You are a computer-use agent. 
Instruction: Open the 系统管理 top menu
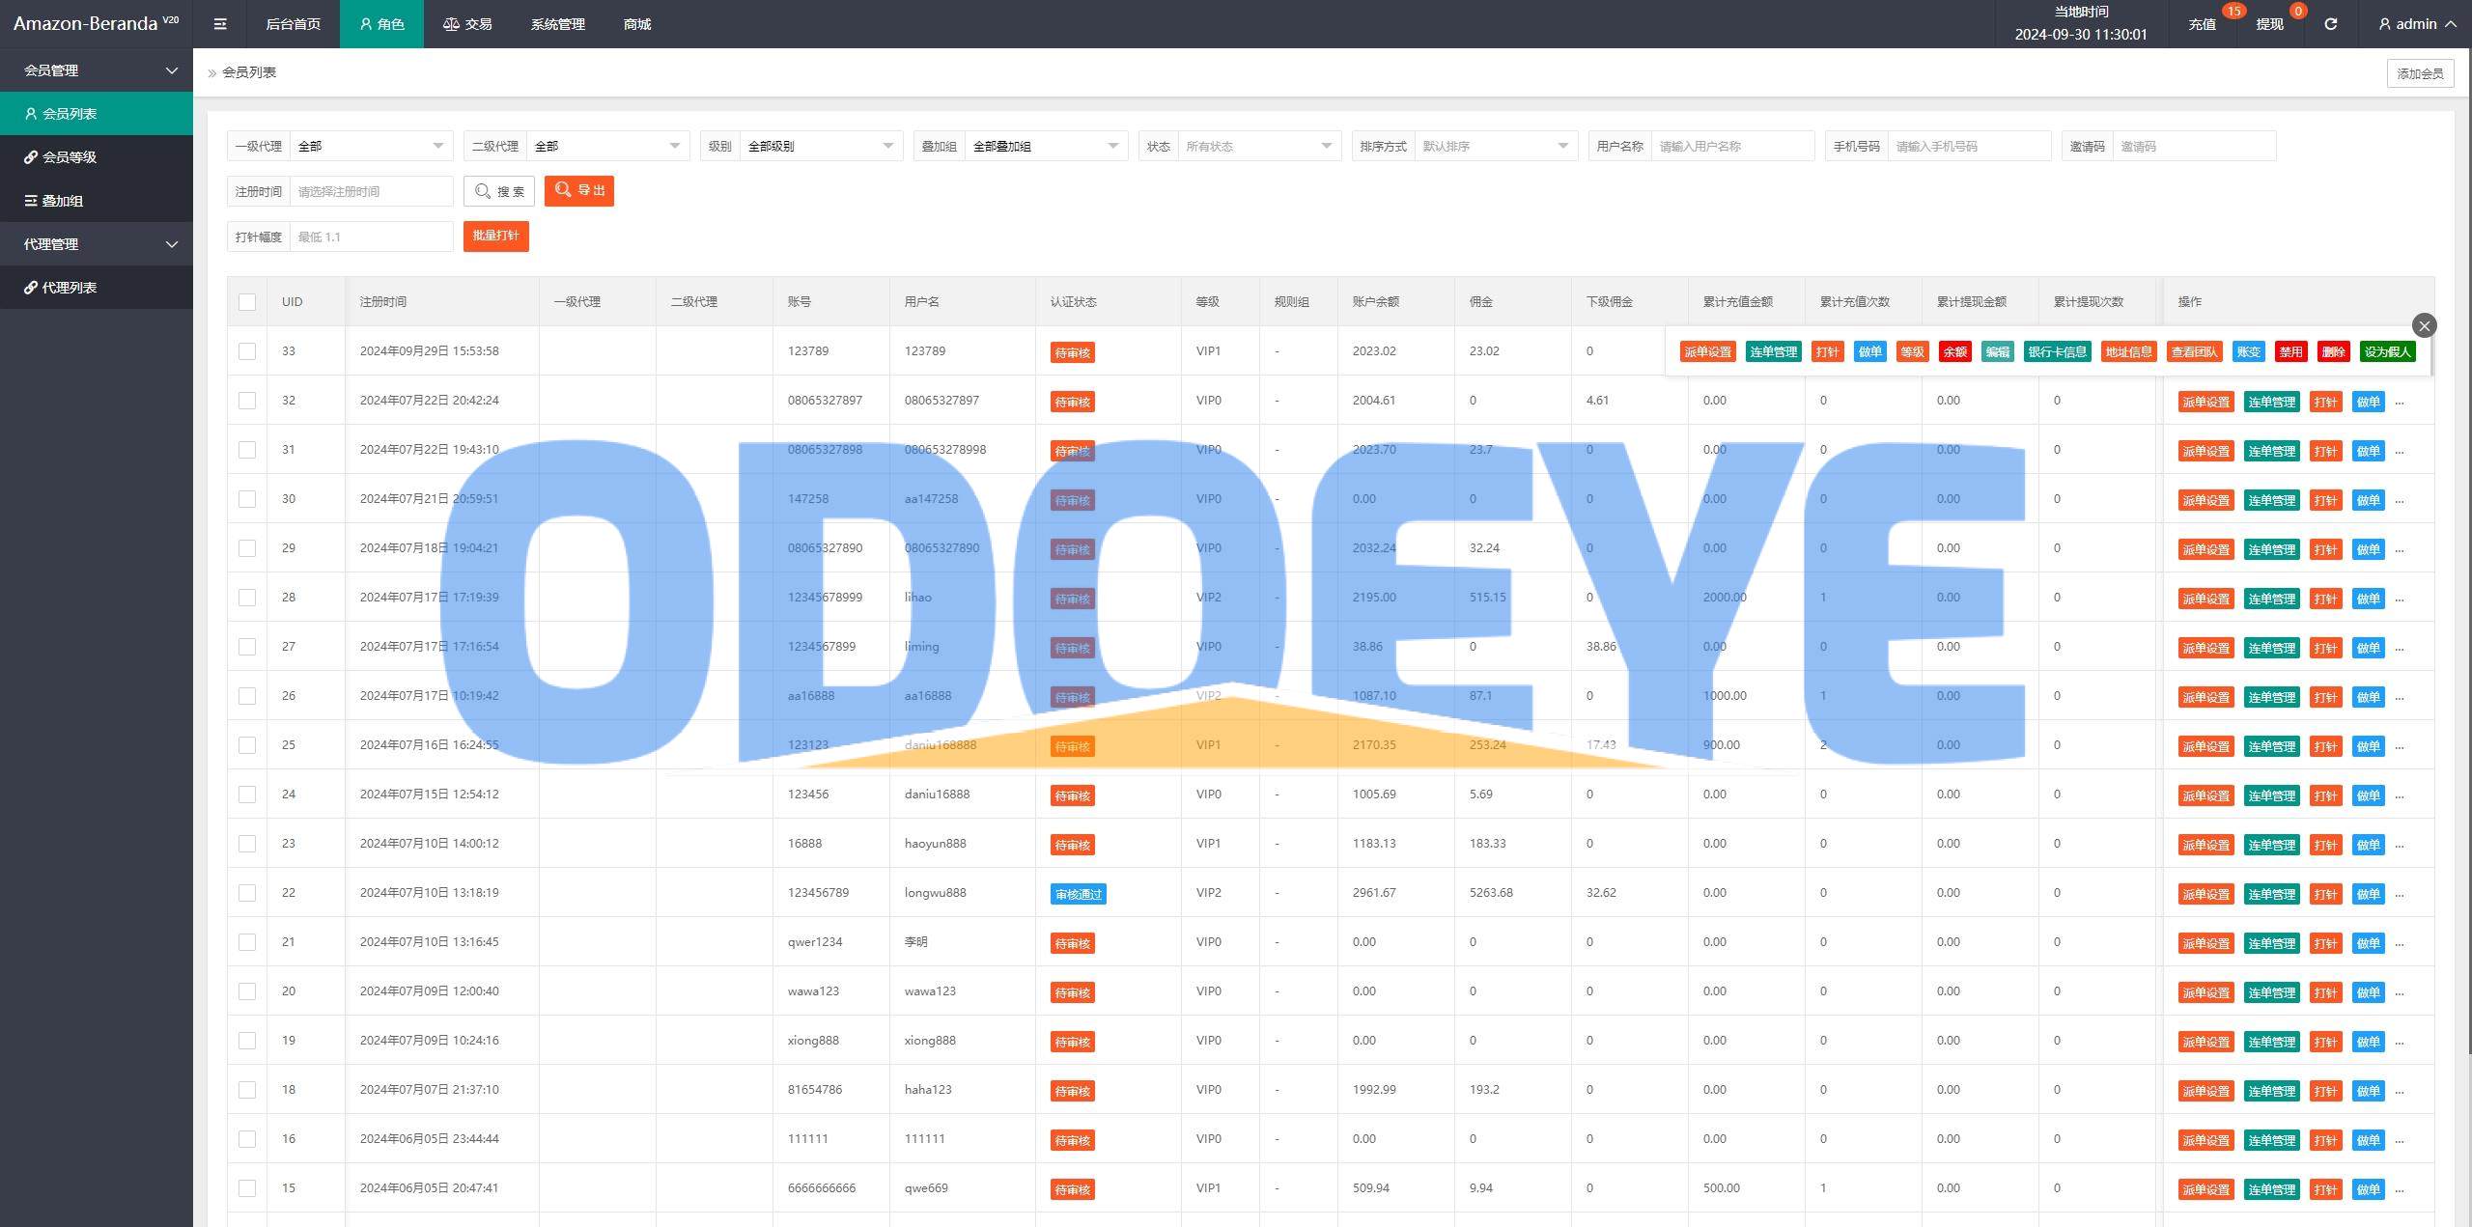click(557, 24)
